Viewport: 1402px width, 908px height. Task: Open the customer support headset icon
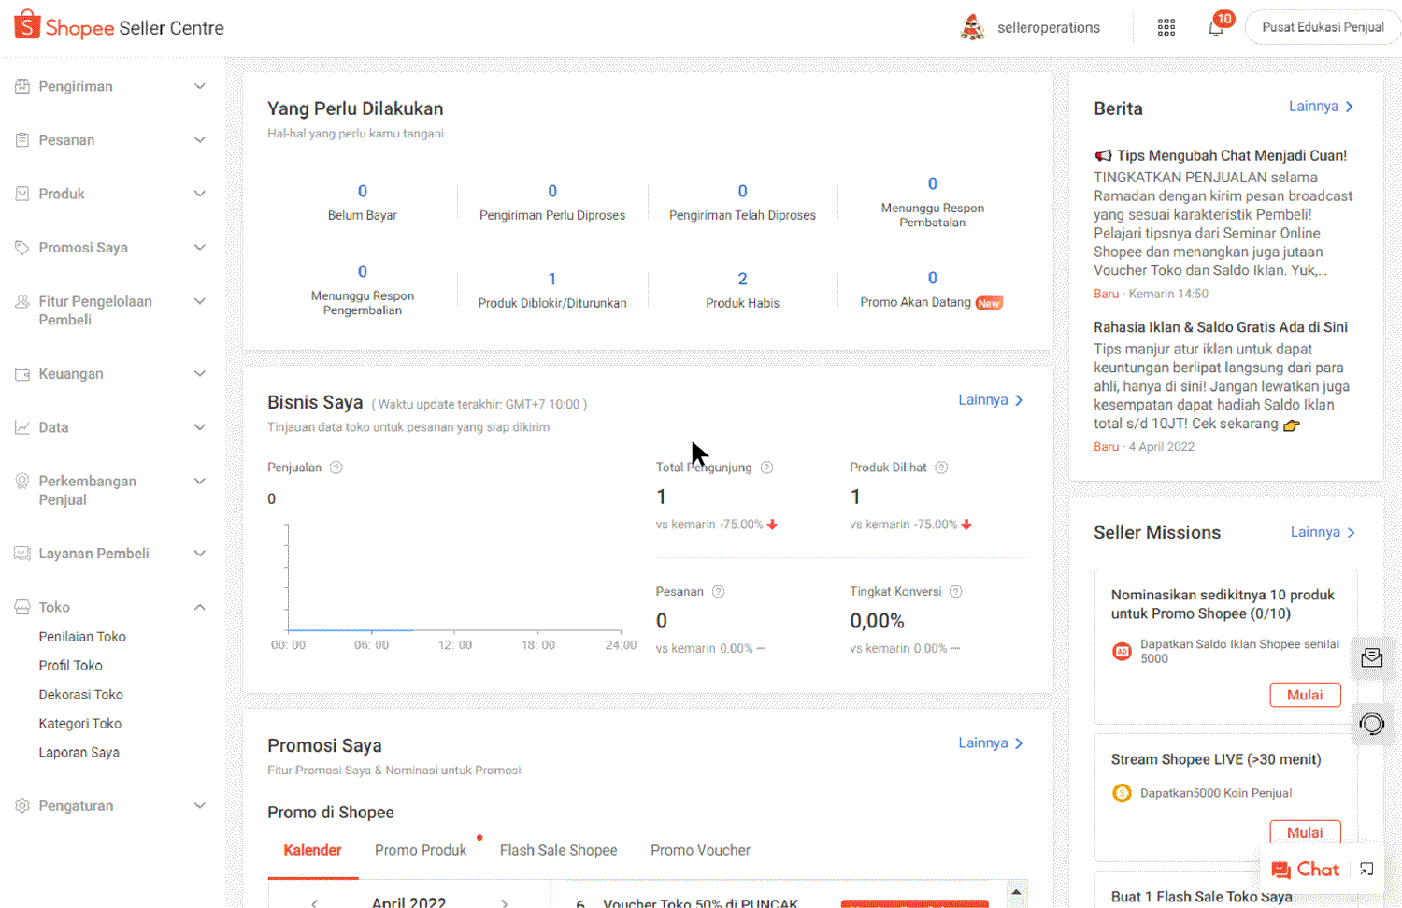click(1371, 724)
